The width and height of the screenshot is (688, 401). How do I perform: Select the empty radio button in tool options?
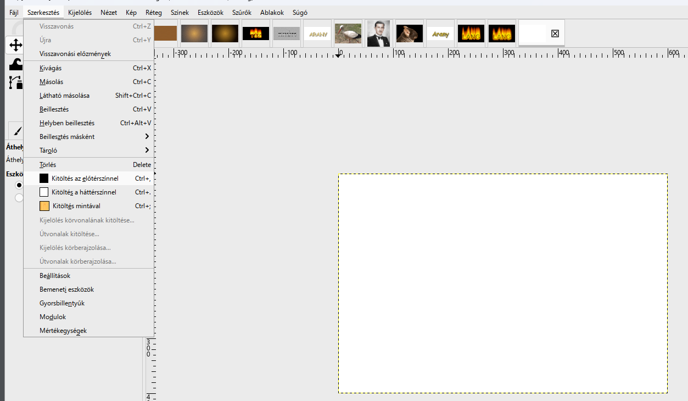point(19,198)
